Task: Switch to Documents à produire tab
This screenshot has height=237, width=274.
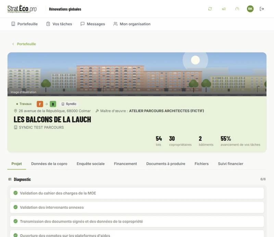Action: coord(166,164)
